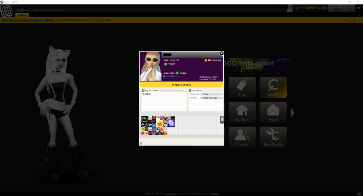The width and height of the screenshot is (363, 196).
Task: Select the white diamond badge
Action: [x=165, y=129]
